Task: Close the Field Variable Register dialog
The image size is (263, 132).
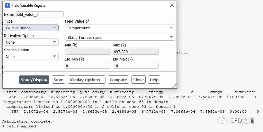Action: coord(172,5)
